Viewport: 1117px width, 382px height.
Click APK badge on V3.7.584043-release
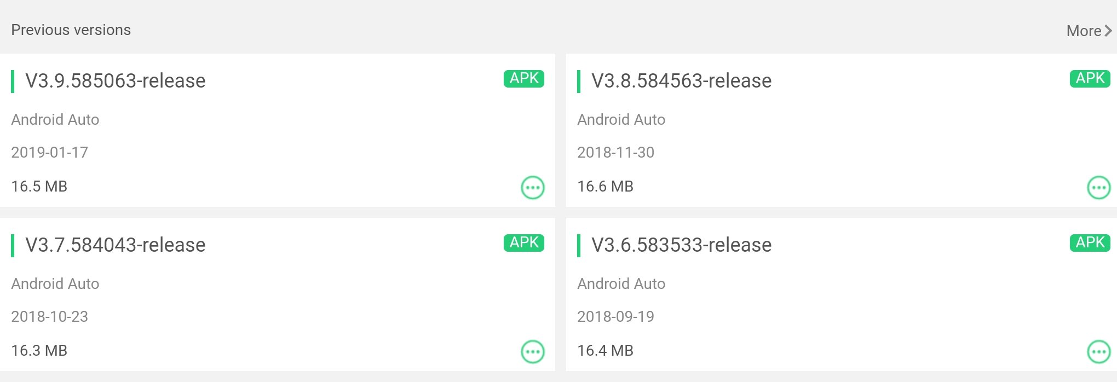click(x=523, y=243)
